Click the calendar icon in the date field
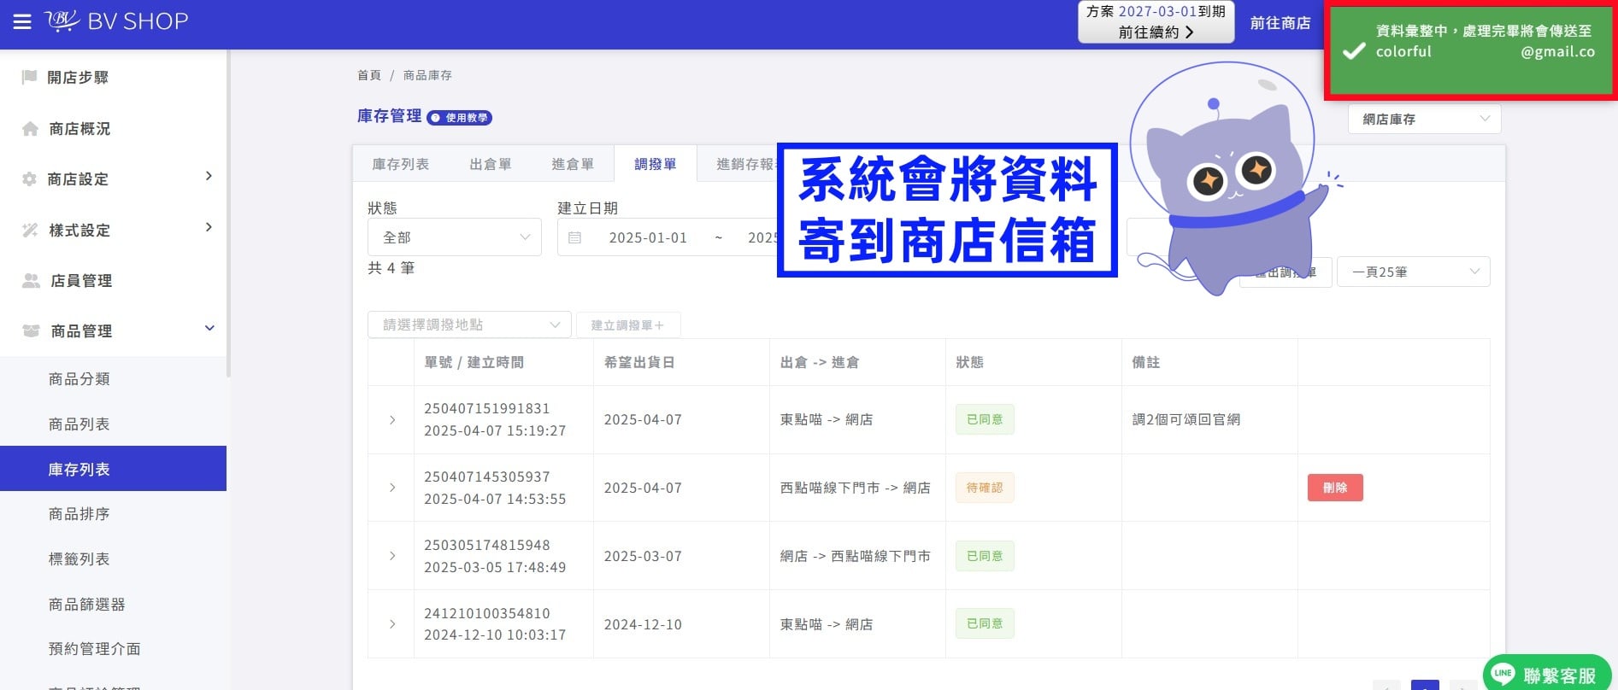Viewport: 1618px width, 690px height. click(x=575, y=237)
